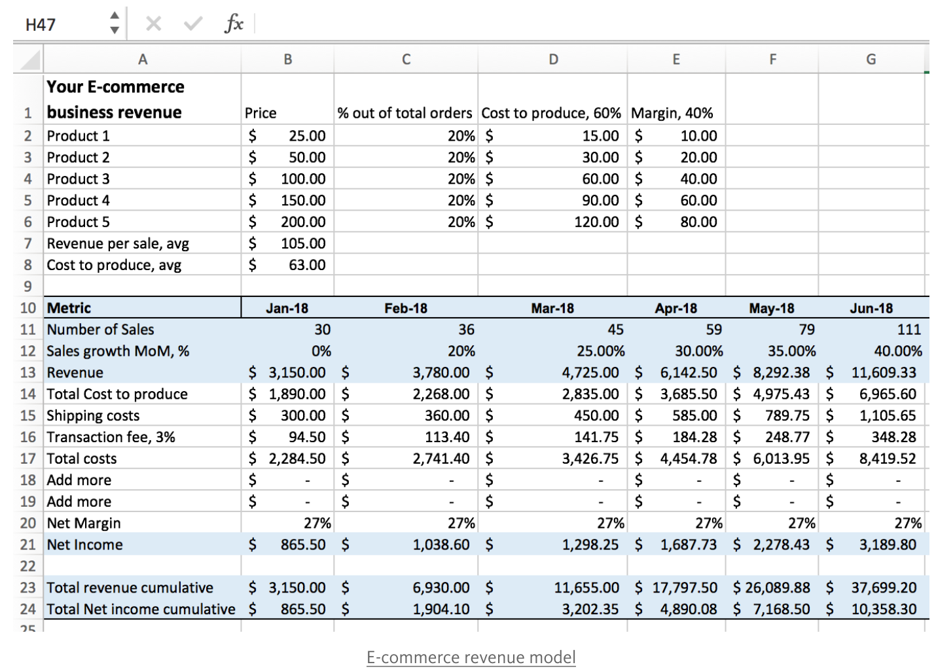Click the 'Metric' header cell
The image size is (936, 671).
(x=143, y=308)
